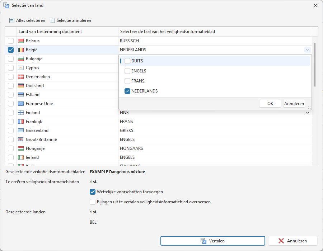Viewport: 323px width, 251px height.
Task: Click the Estland flag icon
Action: point(21,95)
